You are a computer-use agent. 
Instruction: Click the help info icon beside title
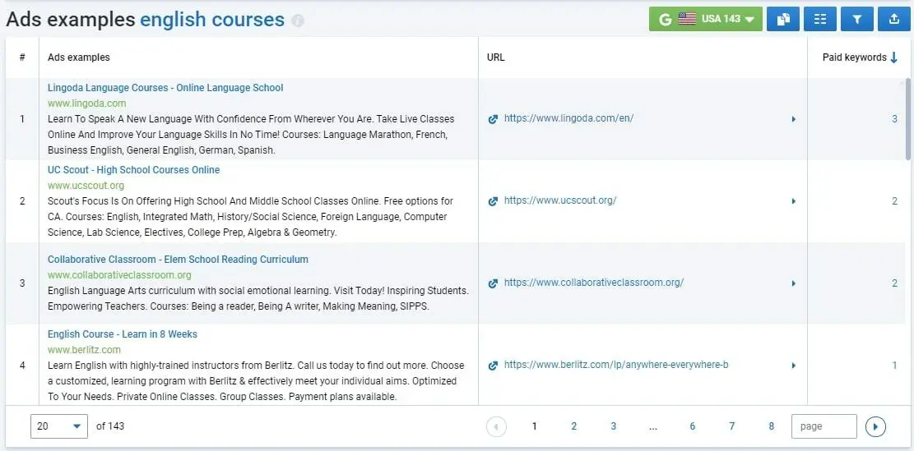click(x=298, y=21)
